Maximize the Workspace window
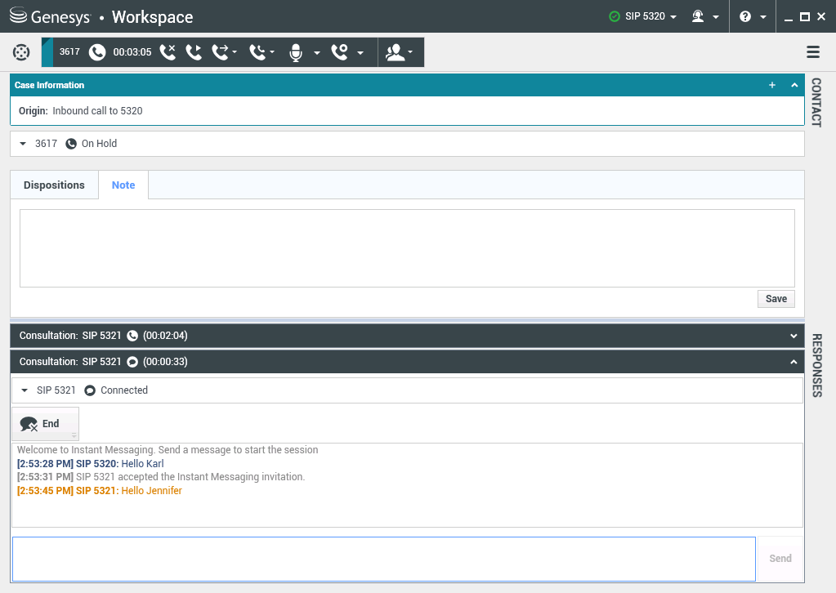This screenshot has height=593, width=836. point(805,16)
